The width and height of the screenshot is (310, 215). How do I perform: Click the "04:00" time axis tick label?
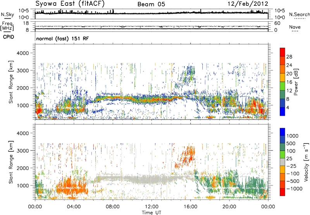(74, 207)
